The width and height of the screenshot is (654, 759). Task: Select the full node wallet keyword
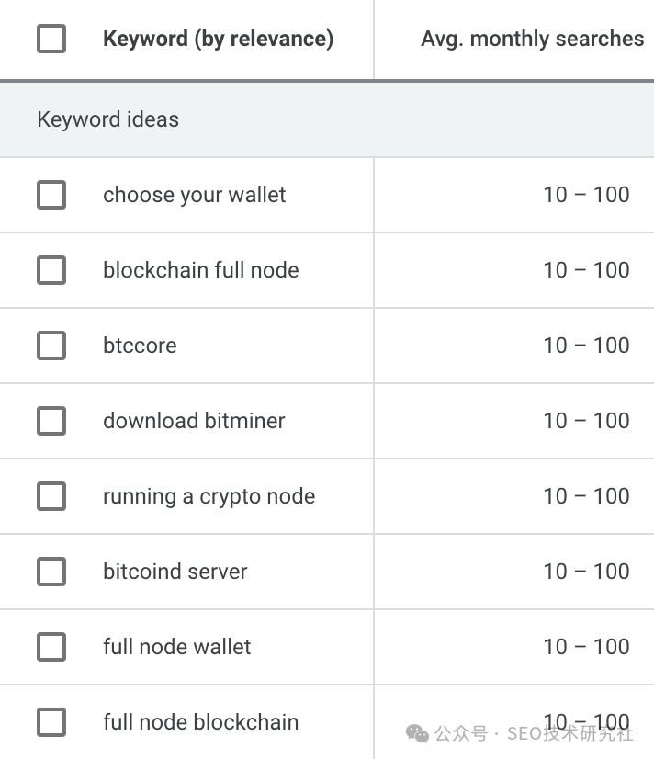pos(177,647)
